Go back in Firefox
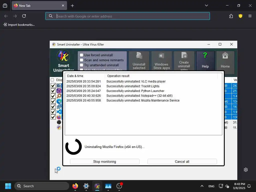 pyautogui.click(x=6, y=16)
